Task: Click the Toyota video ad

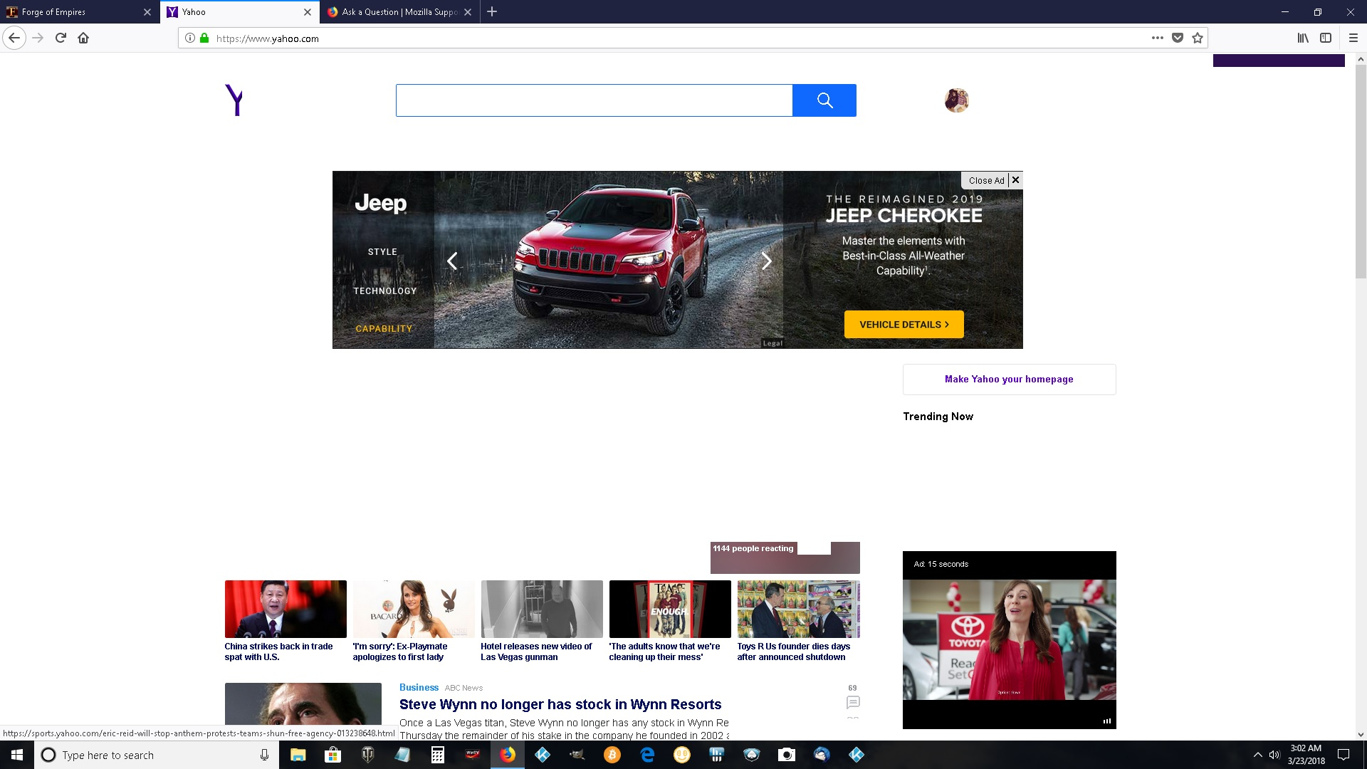Action: click(1009, 639)
